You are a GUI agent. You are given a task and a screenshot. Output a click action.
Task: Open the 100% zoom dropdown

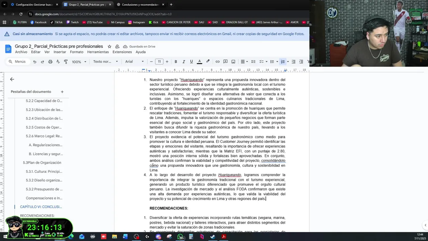(79, 62)
